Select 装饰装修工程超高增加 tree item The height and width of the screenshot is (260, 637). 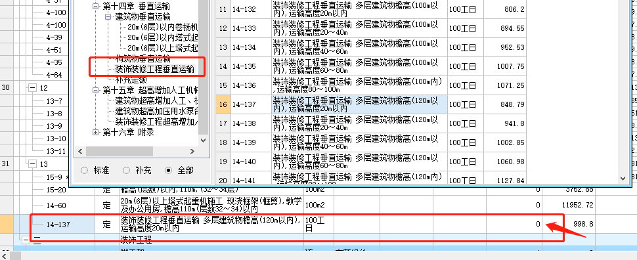[x=156, y=121]
